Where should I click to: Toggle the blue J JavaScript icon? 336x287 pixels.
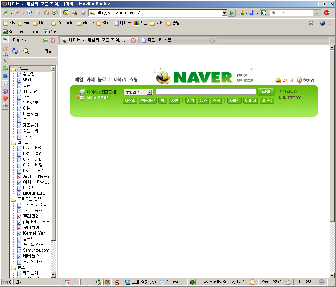coord(252,13)
